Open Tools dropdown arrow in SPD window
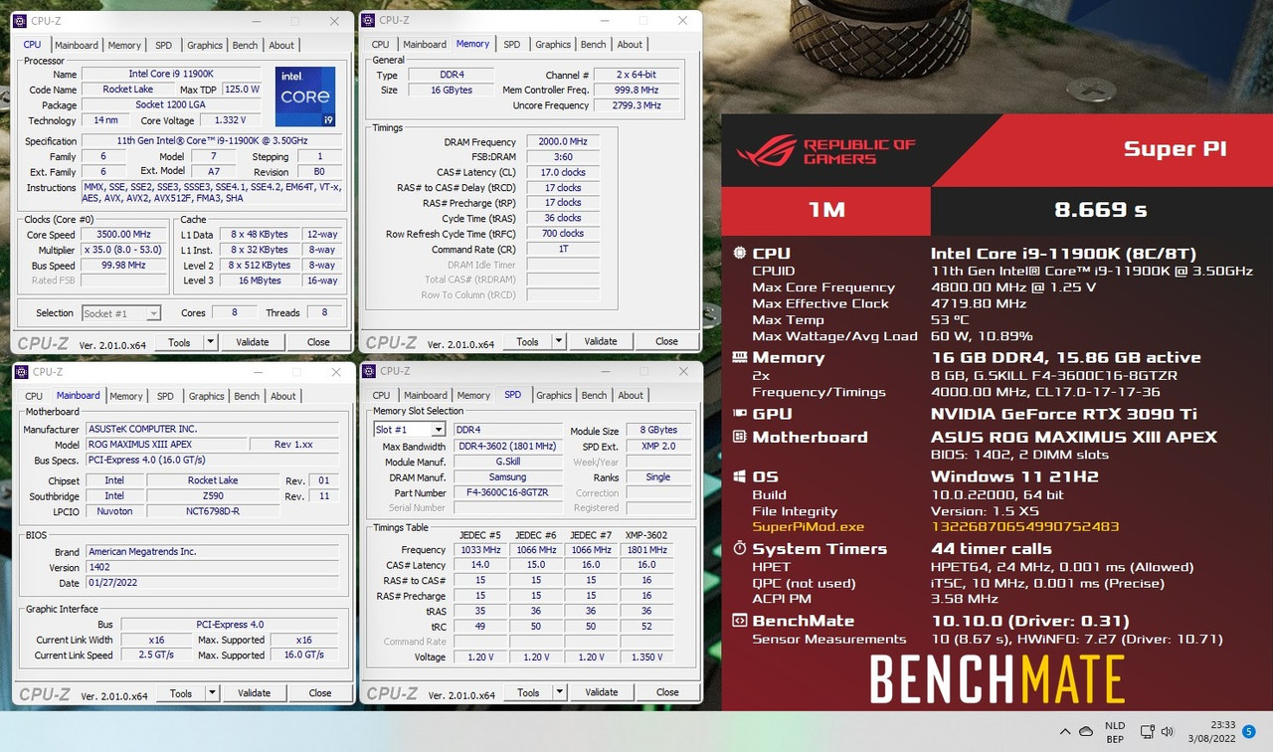1273x752 pixels. [x=559, y=692]
